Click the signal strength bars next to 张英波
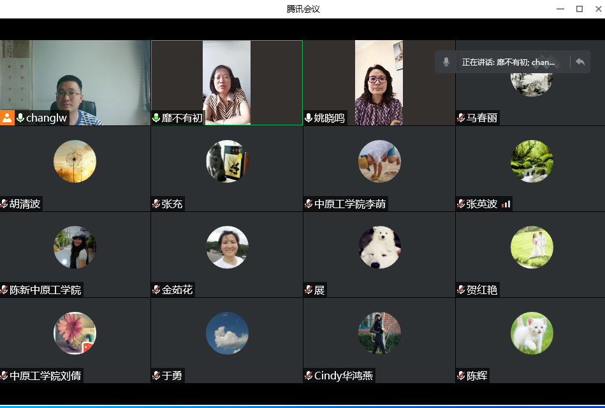Image resolution: width=605 pixels, height=408 pixels. point(506,204)
